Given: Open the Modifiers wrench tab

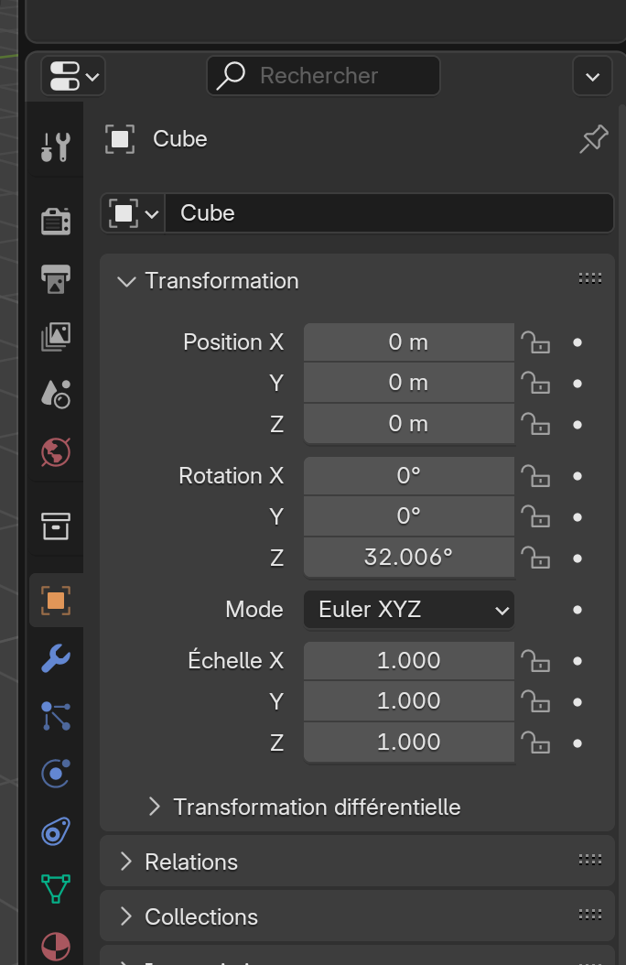Looking at the screenshot, I should [x=56, y=657].
